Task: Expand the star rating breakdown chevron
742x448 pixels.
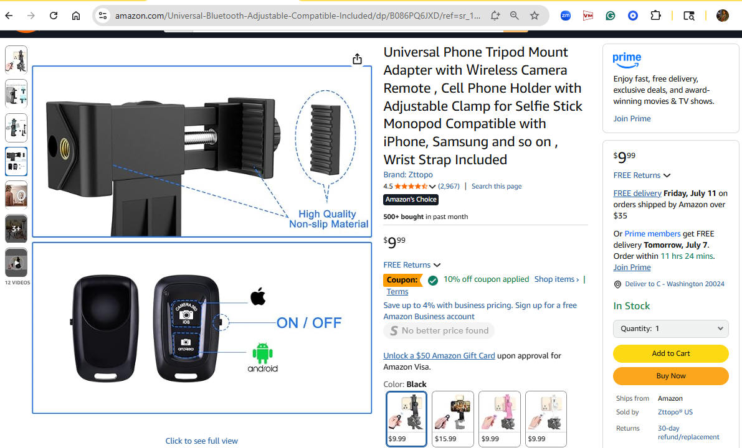Action: point(432,186)
